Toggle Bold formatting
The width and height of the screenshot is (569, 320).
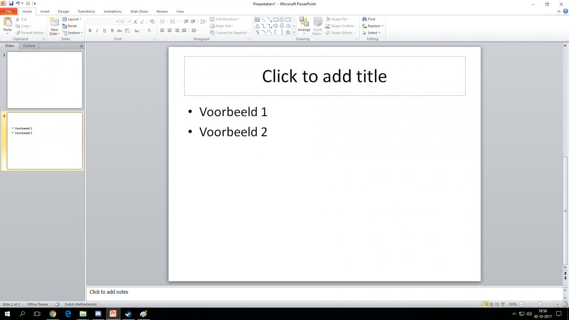tap(90, 31)
